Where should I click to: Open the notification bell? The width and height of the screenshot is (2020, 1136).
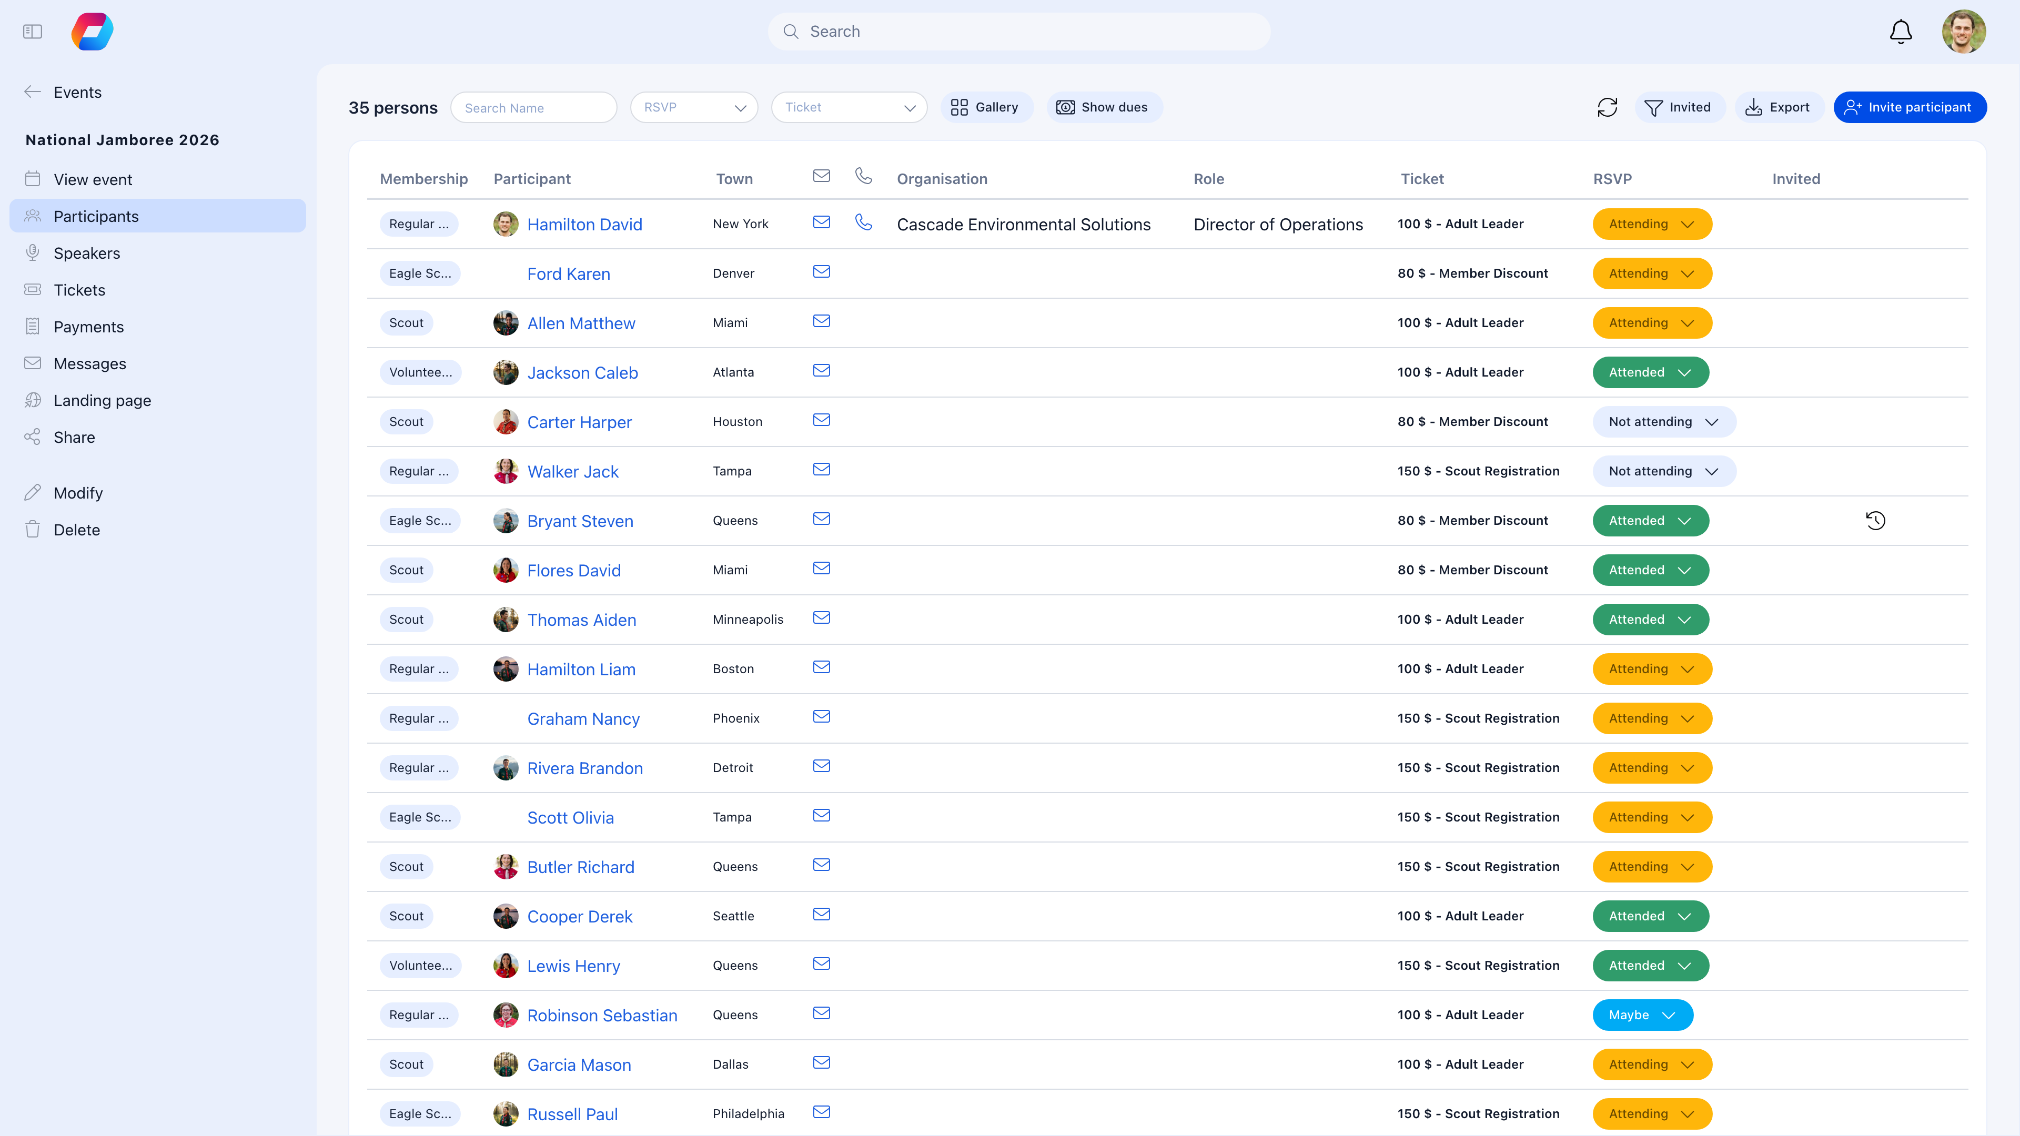pyautogui.click(x=1901, y=32)
